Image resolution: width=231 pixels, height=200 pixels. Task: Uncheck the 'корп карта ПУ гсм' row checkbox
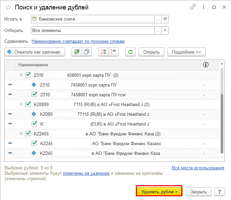34,95
